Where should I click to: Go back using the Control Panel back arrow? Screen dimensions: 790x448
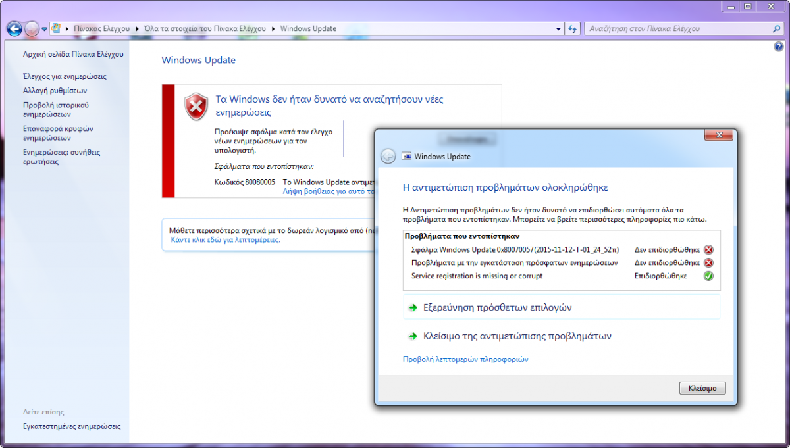pyautogui.click(x=14, y=29)
